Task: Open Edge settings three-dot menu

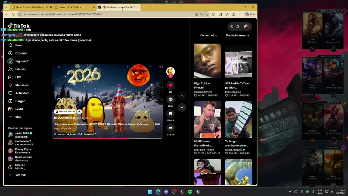Action: click(x=240, y=14)
